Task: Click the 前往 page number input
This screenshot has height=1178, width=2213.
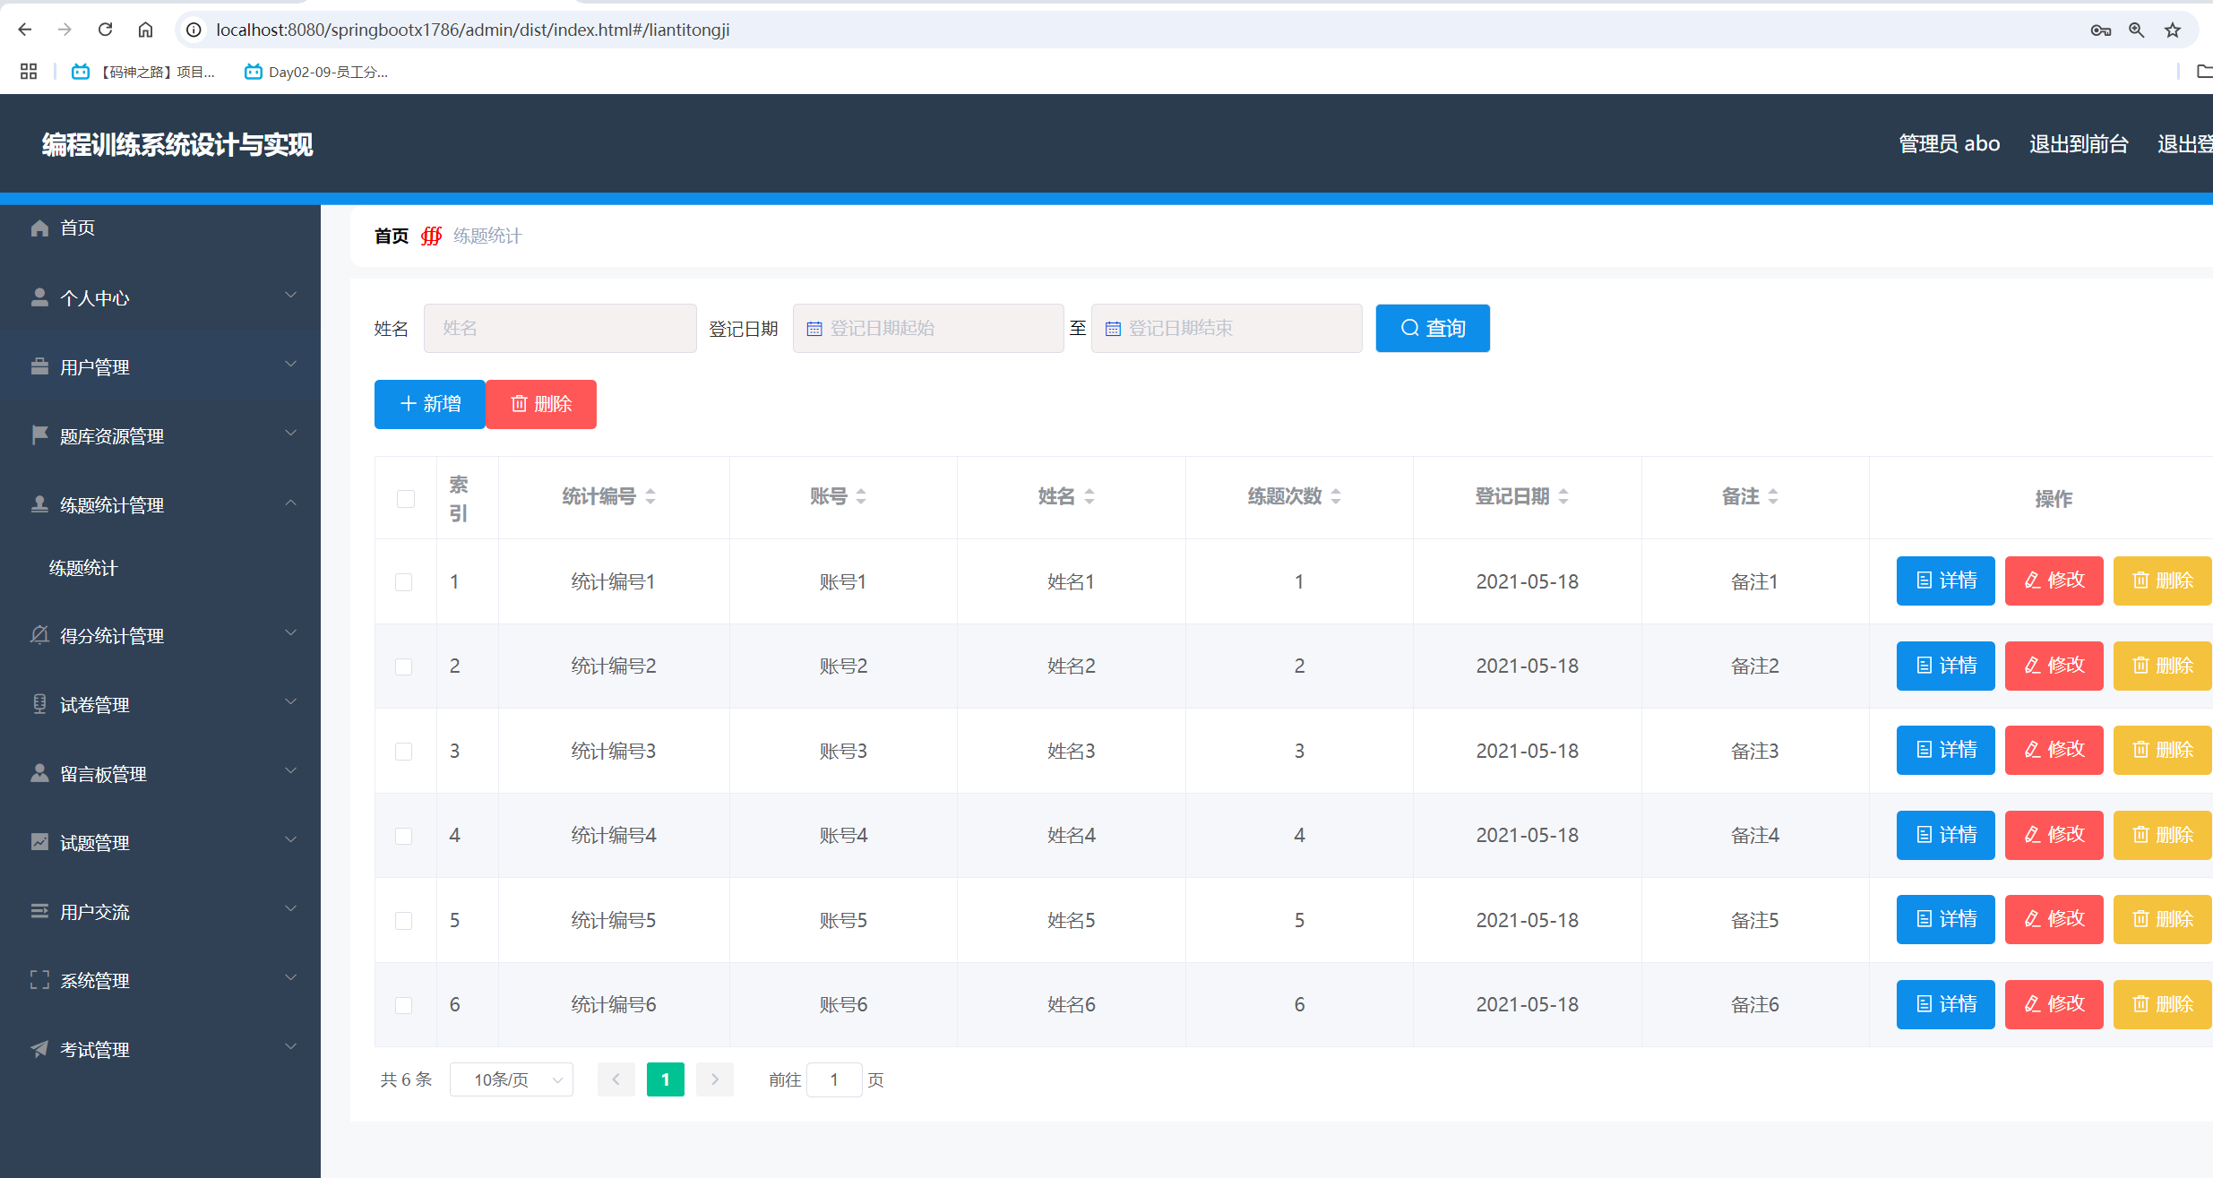Action: [834, 1079]
